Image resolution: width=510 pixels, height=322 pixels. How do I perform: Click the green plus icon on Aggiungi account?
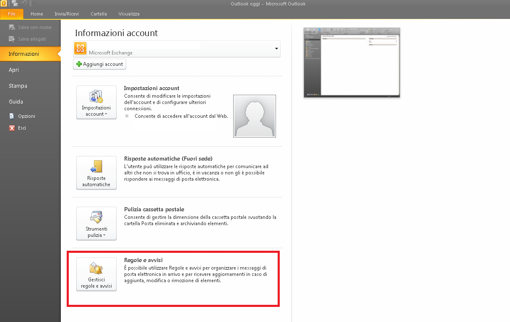coord(79,64)
